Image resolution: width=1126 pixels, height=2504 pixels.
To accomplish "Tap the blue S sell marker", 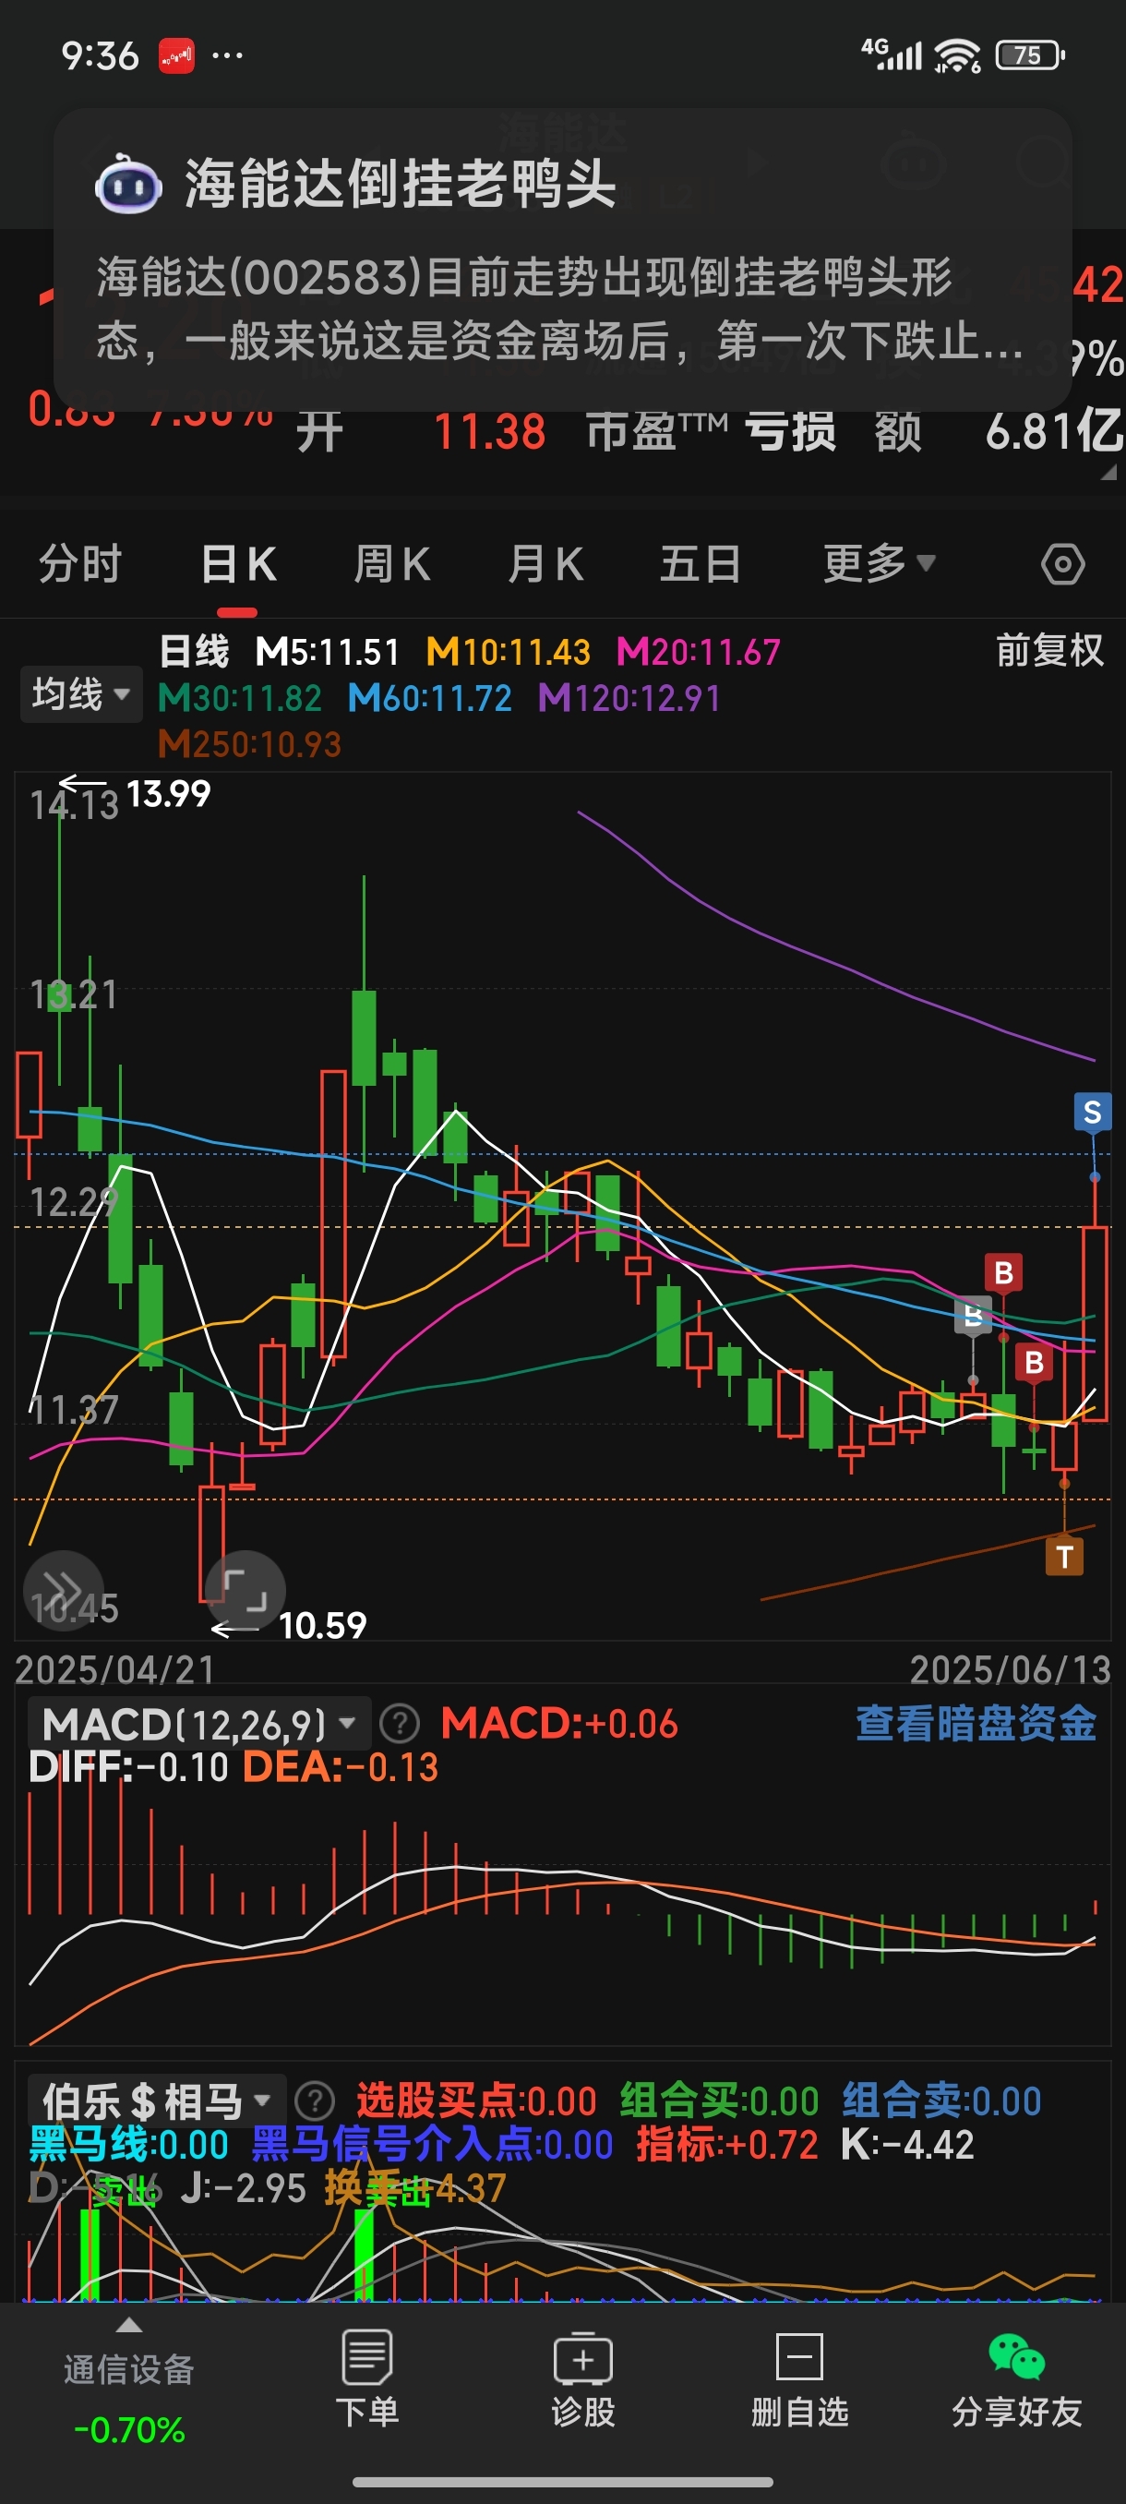I will [1092, 1111].
